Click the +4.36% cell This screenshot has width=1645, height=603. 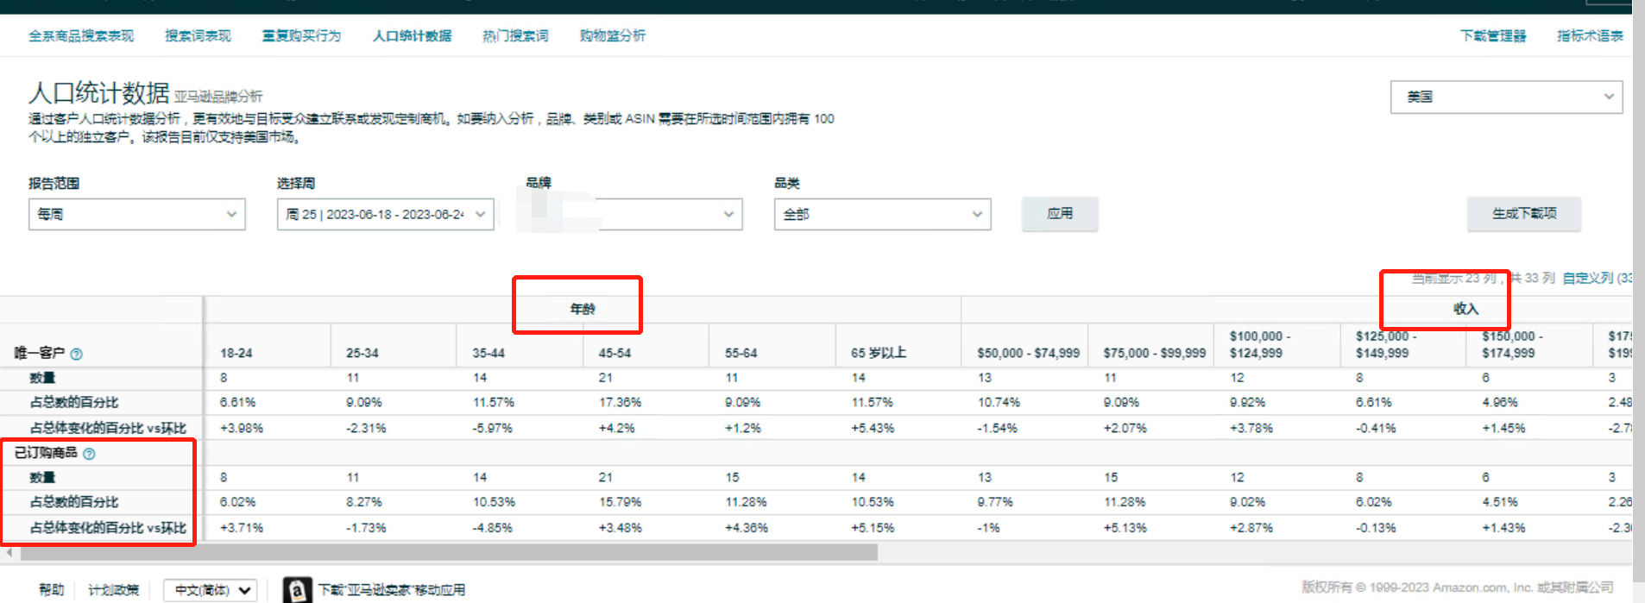[747, 528]
